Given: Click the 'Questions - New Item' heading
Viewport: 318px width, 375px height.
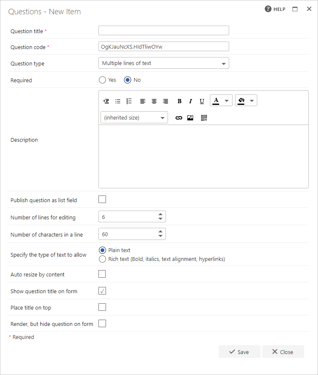Looking at the screenshot, I should [44, 11].
